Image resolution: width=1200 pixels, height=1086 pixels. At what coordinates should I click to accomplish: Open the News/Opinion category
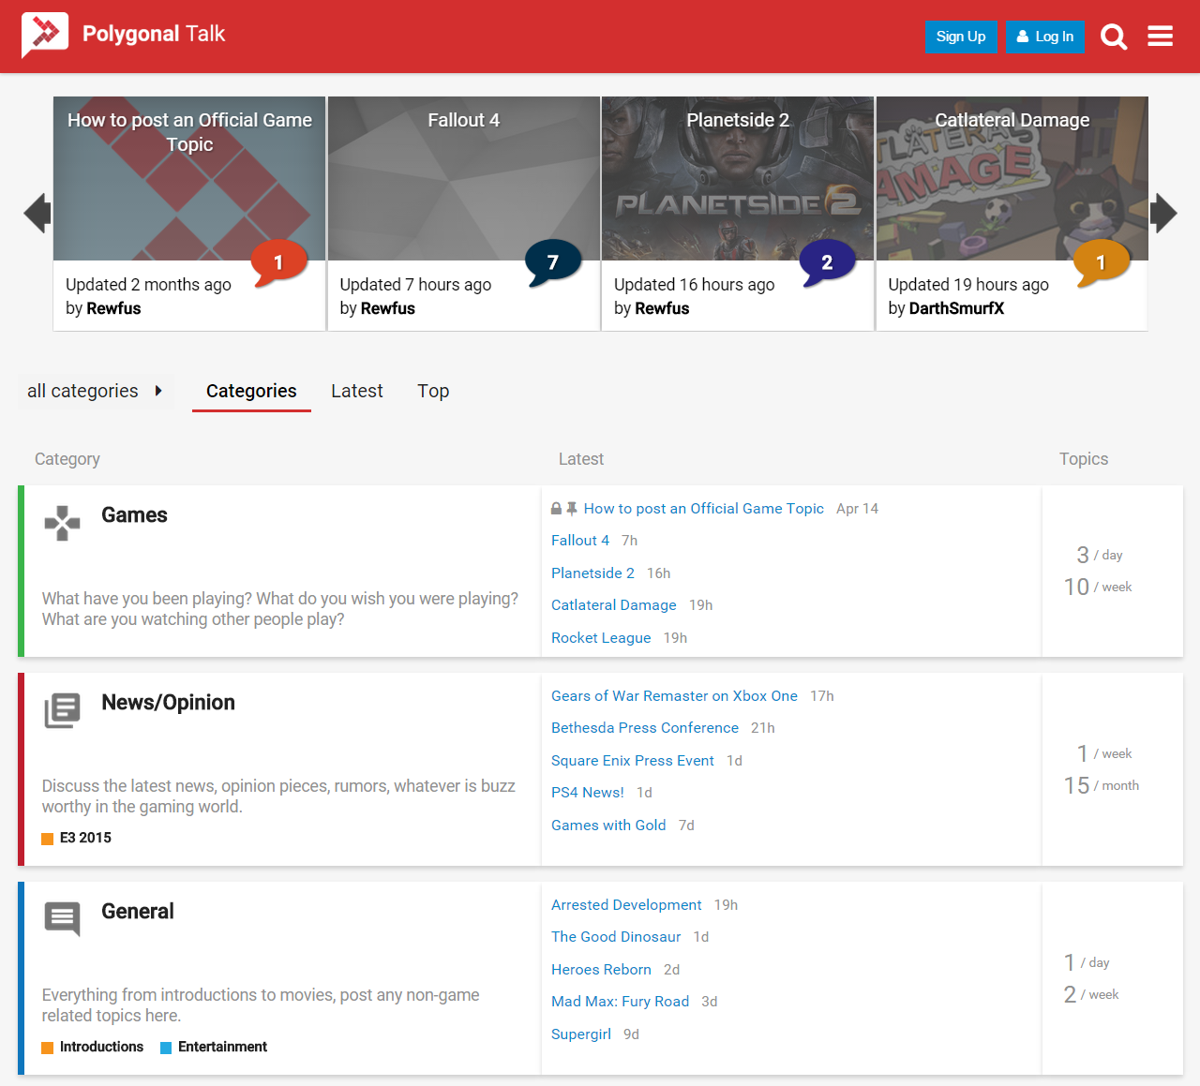[x=168, y=703]
